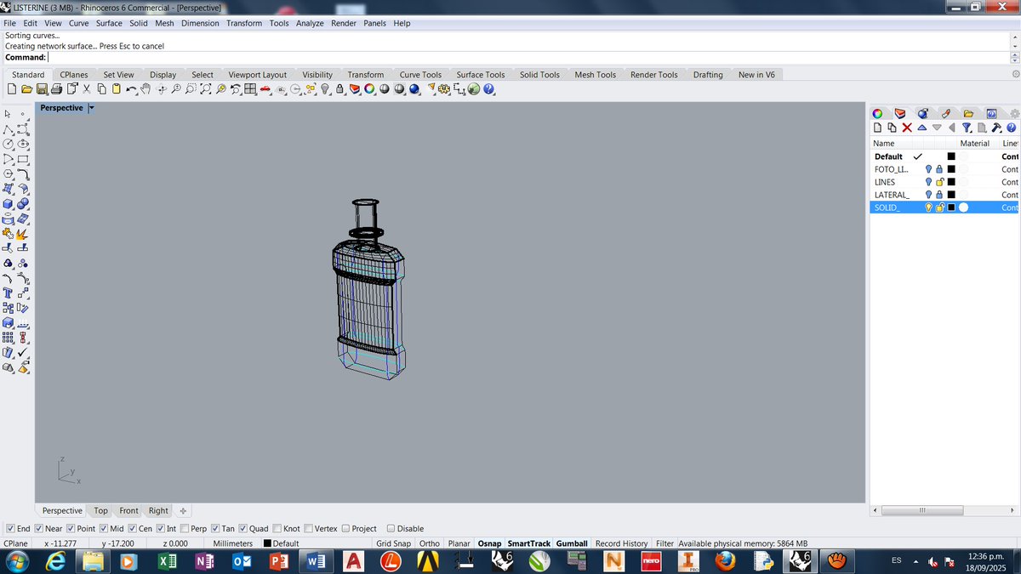Select the Box solid tool in left sidebar
Screen dimensions: 1021x574
click(8, 204)
